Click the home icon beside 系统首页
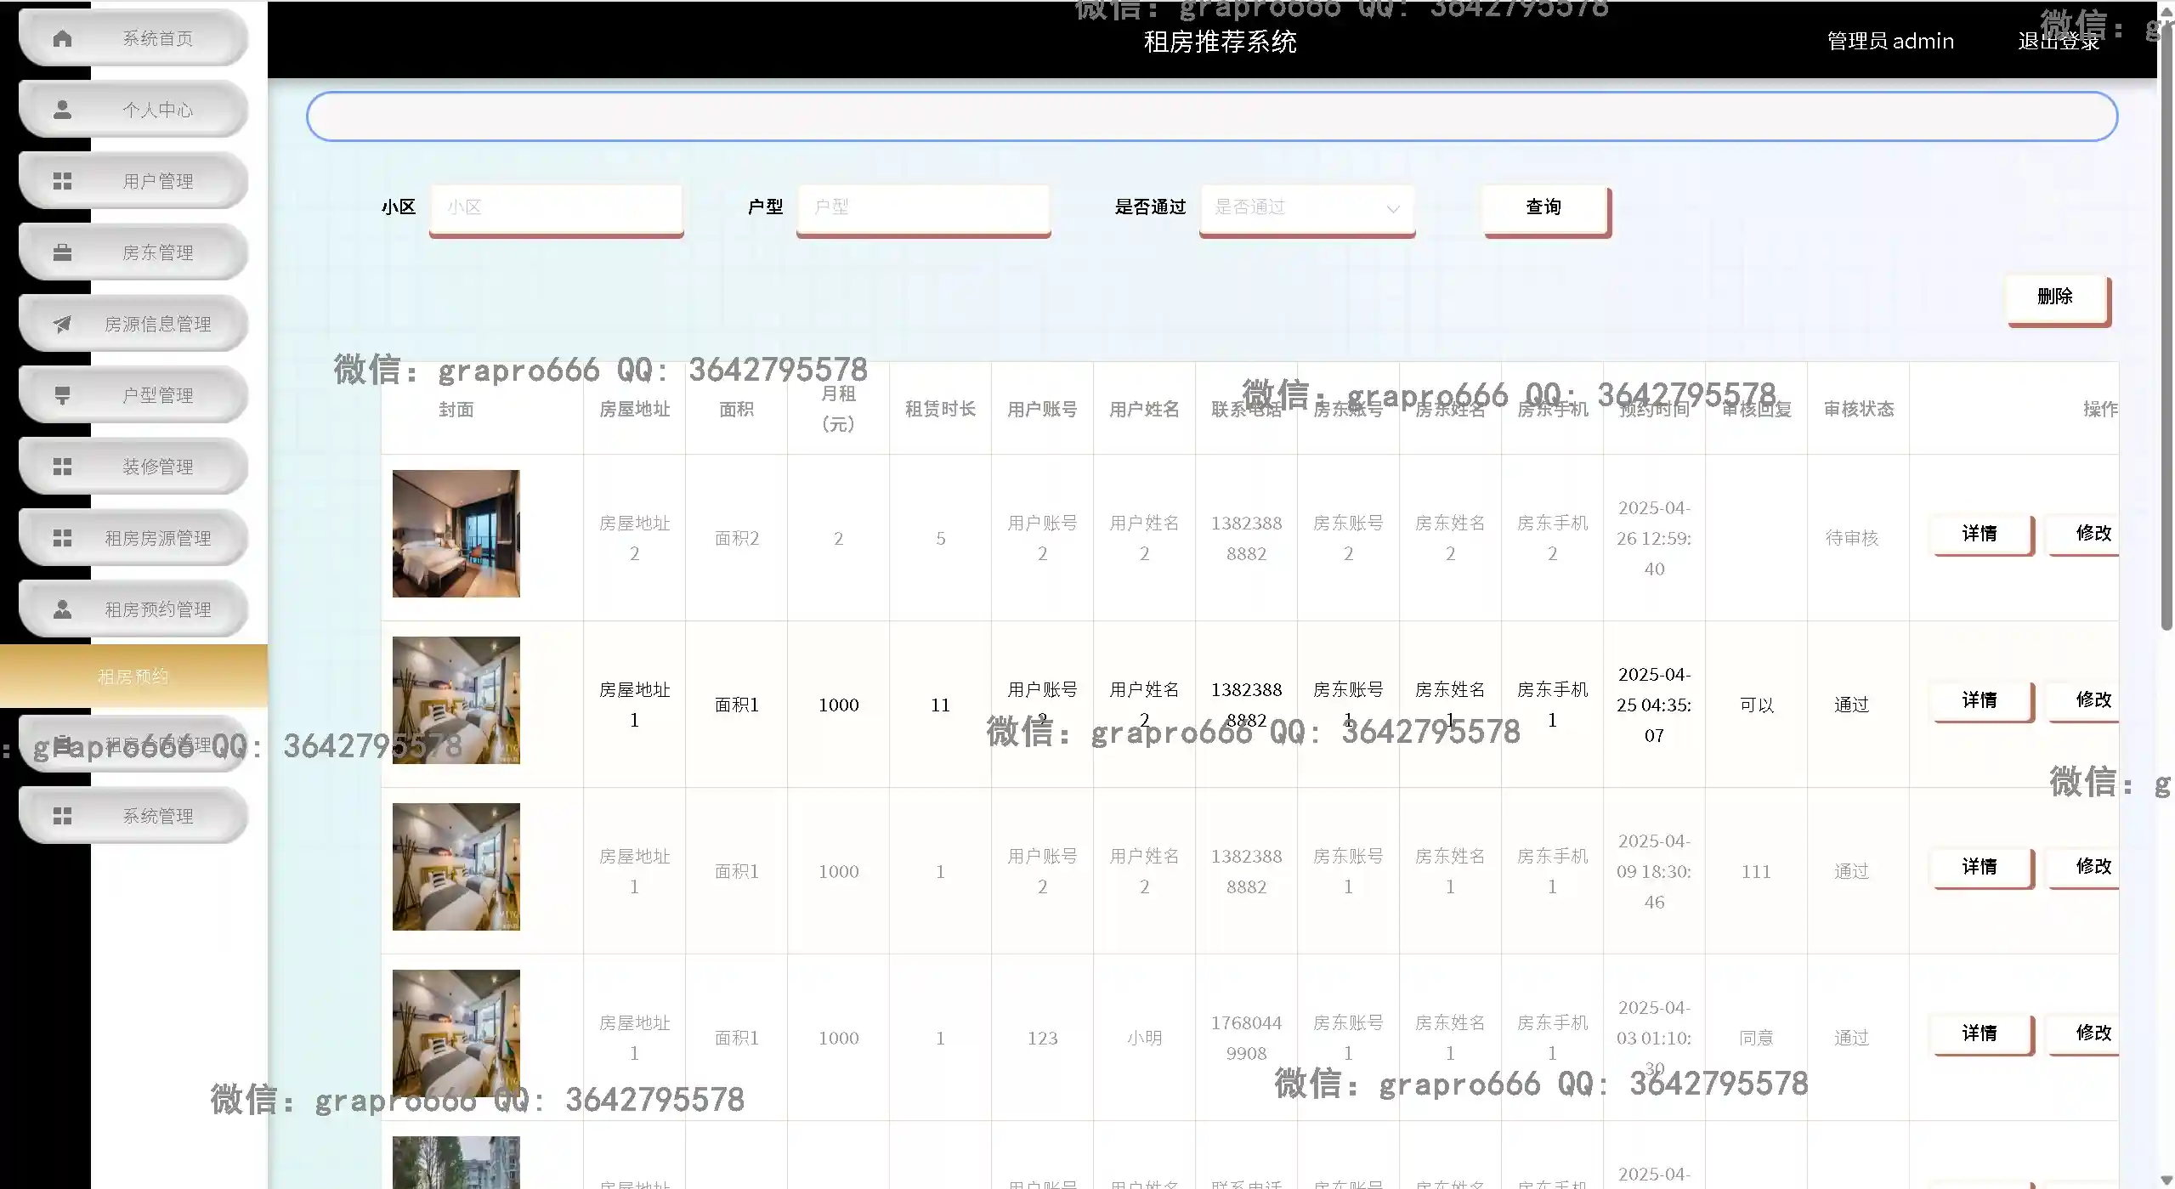This screenshot has height=1189, width=2175. [x=62, y=38]
